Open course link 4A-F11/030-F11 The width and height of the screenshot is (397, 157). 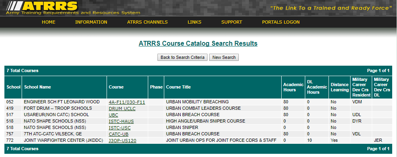(127, 102)
